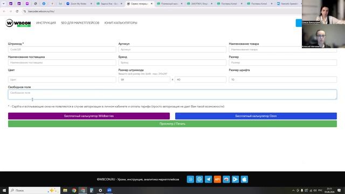Switch to the Zoom My Notes tab

pyautogui.click(x=79, y=4)
